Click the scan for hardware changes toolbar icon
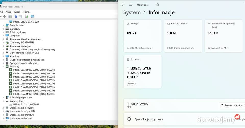 (26, 16)
